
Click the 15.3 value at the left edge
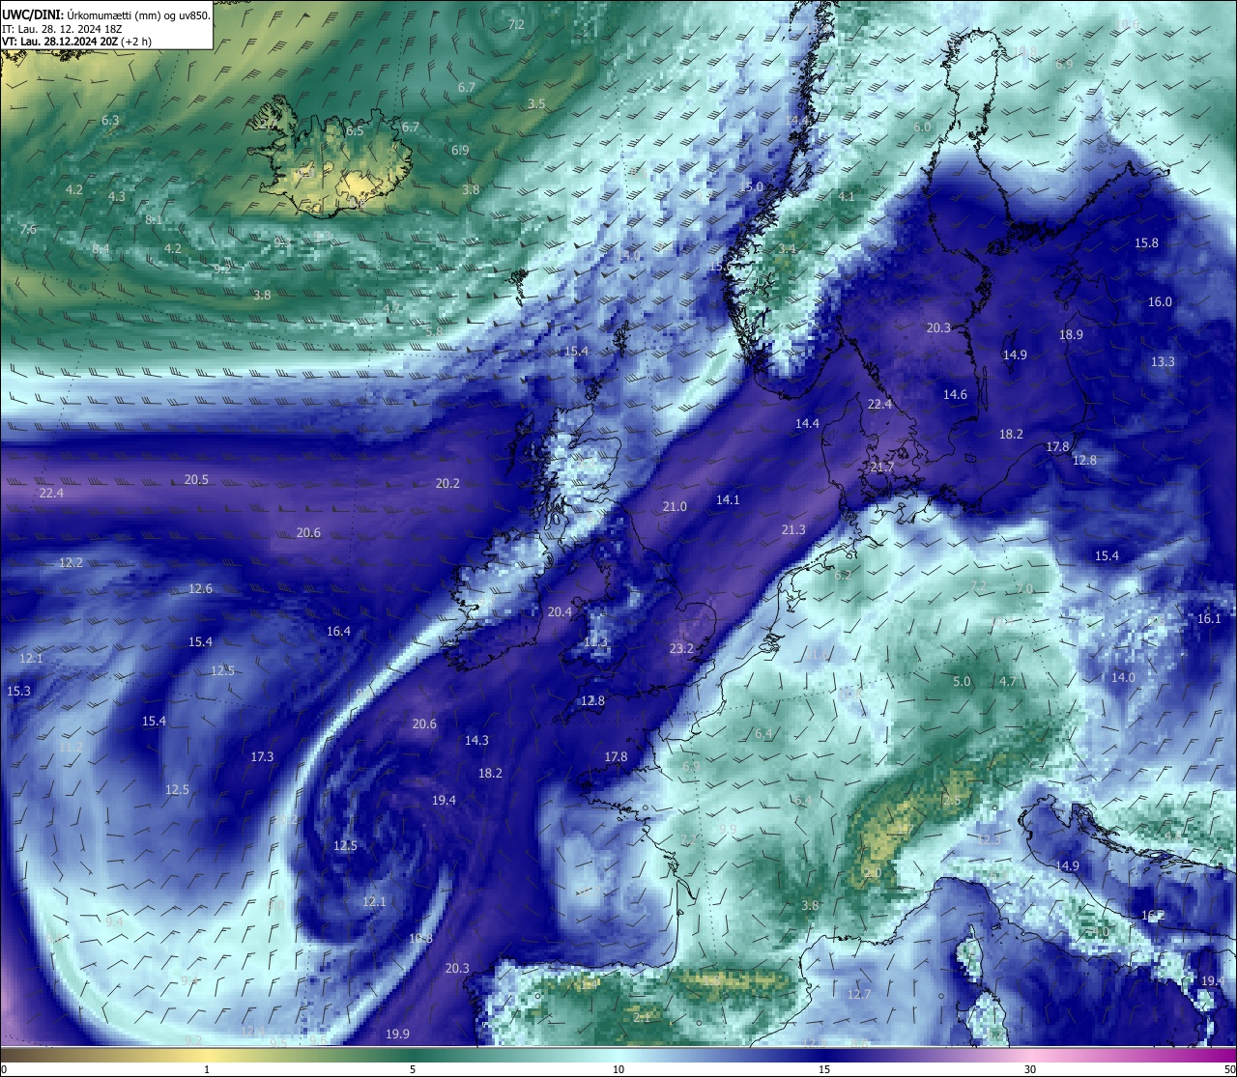[x=18, y=691]
